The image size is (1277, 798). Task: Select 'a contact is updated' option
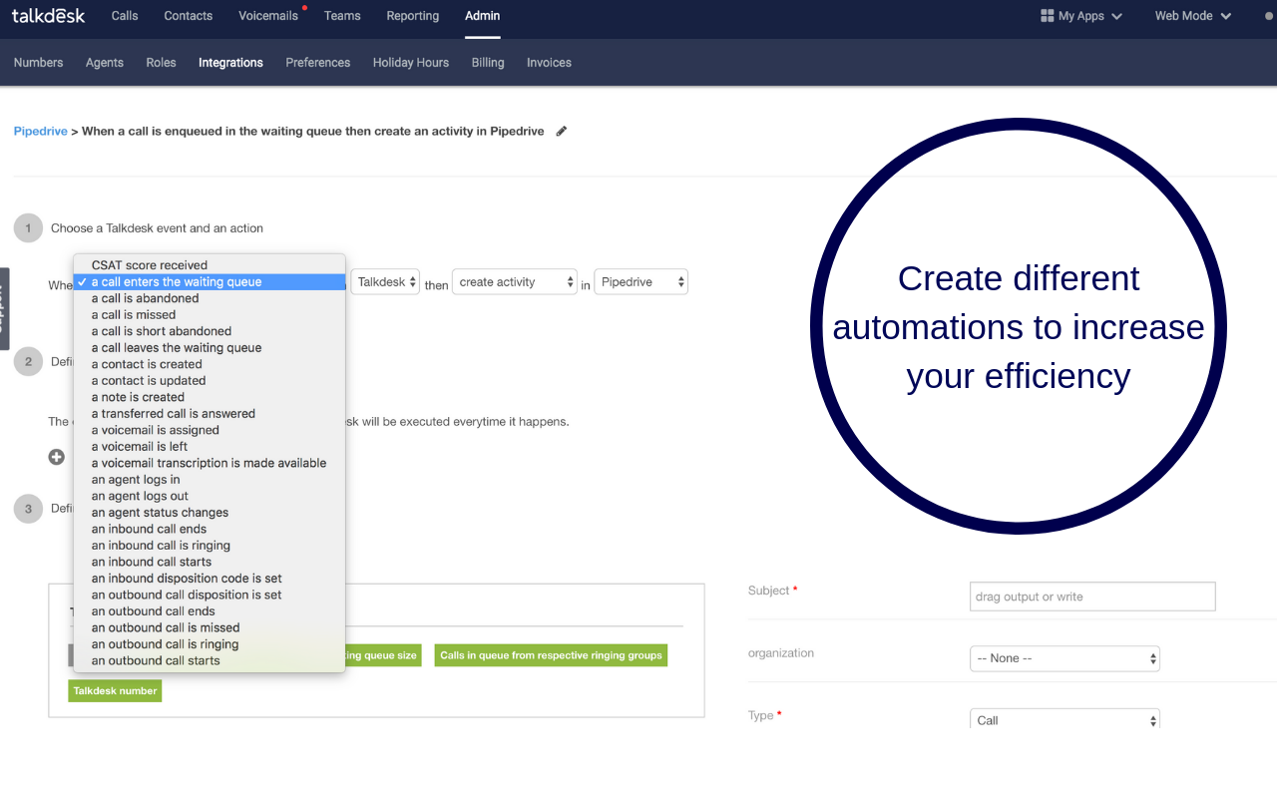[210, 381]
